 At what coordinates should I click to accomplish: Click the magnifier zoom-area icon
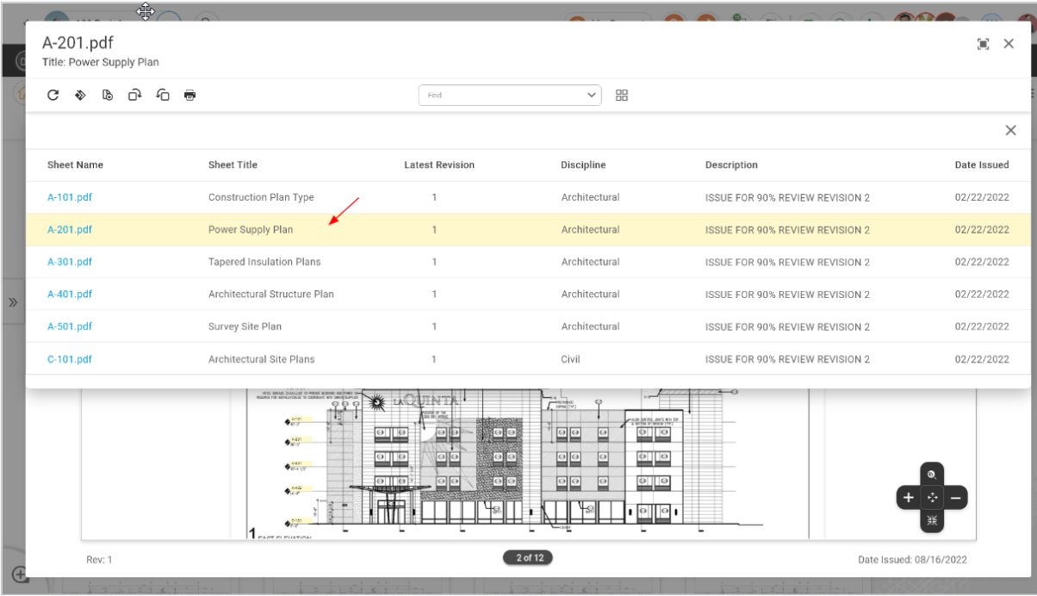pos(932,475)
